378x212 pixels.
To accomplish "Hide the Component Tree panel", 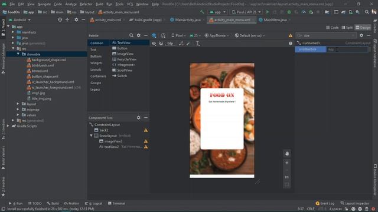I will (x=146, y=118).
